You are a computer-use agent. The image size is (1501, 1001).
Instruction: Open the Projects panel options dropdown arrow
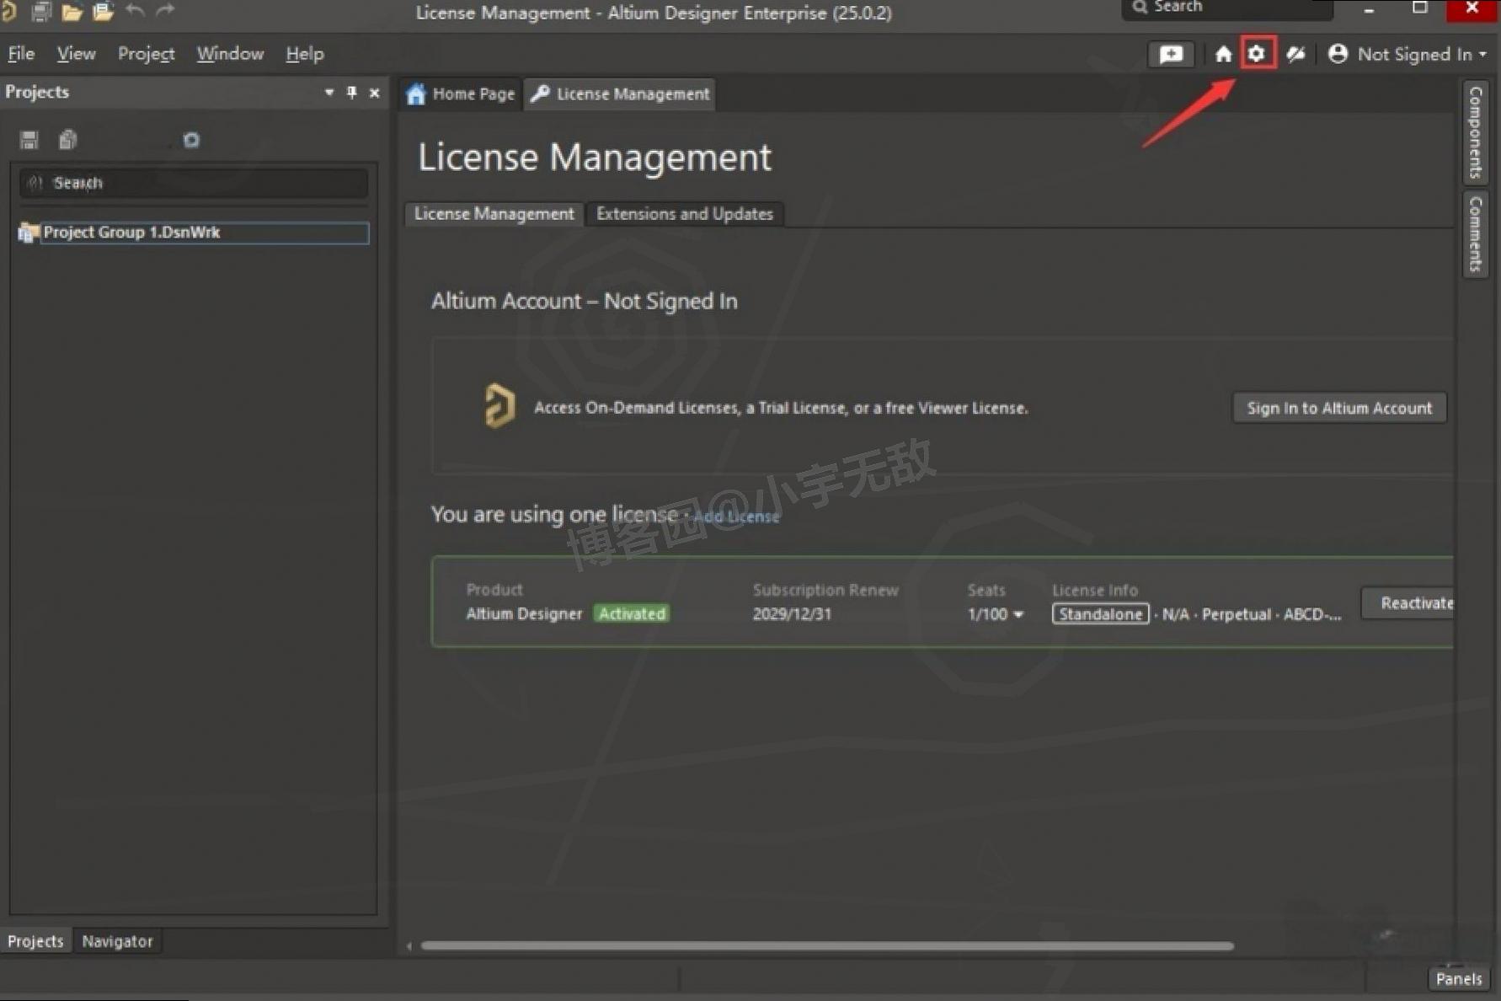[x=329, y=93]
